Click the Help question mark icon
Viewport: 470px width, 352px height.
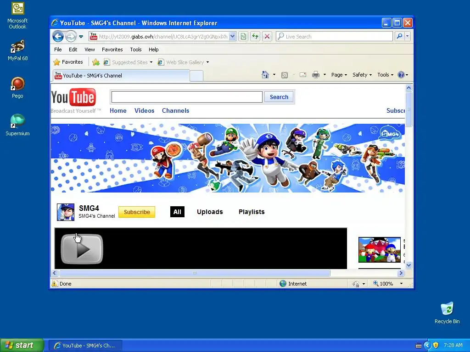(x=401, y=75)
